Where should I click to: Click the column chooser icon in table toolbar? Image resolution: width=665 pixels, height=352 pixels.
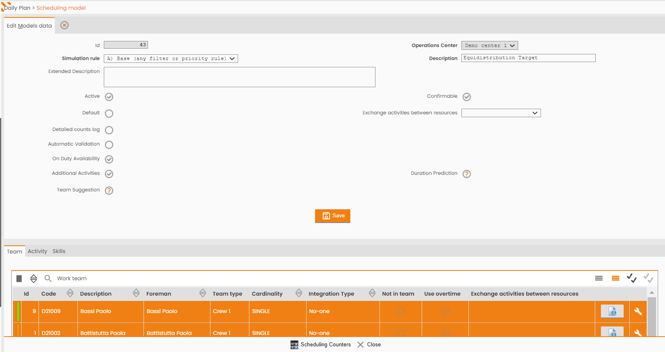coord(19,278)
